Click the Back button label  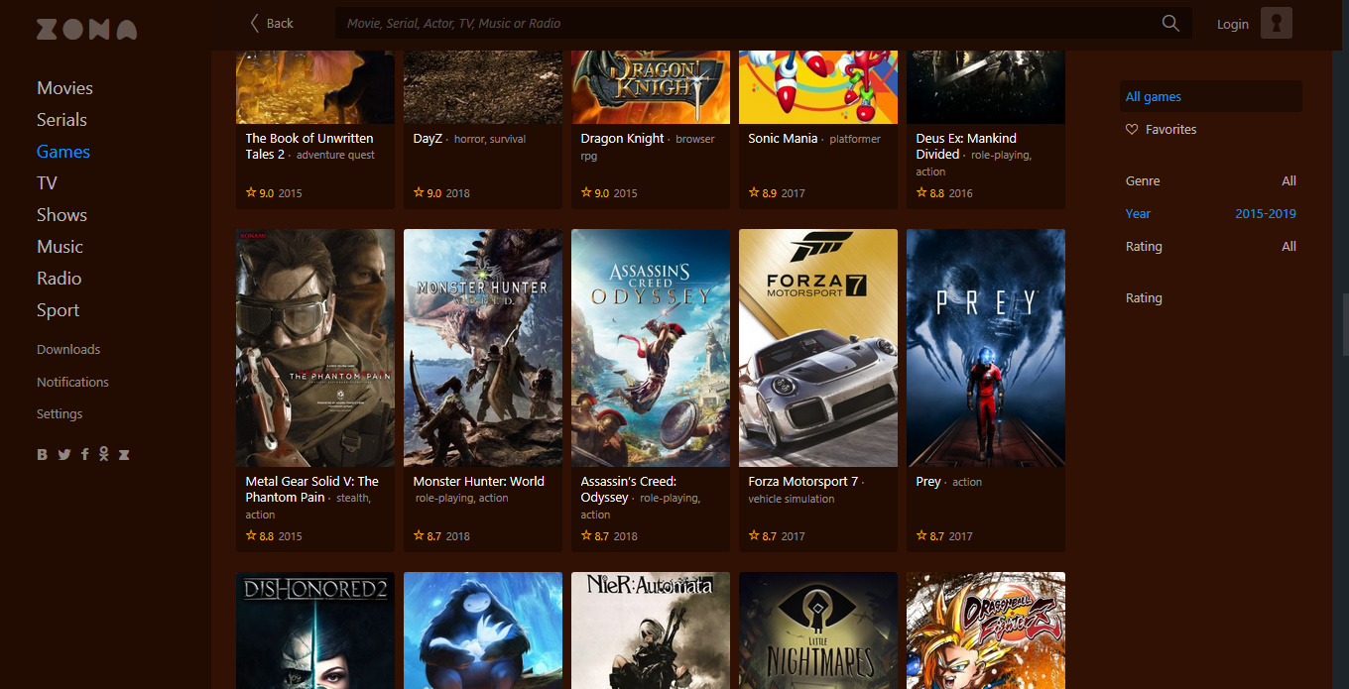pos(280,23)
